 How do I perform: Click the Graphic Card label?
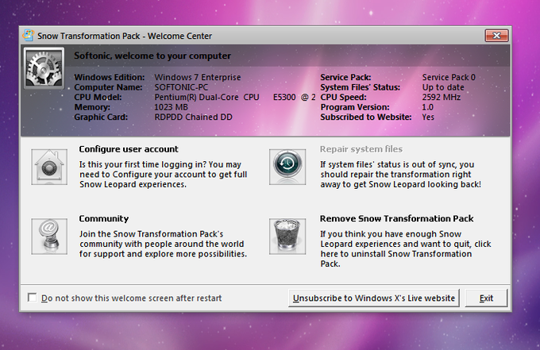[101, 117]
